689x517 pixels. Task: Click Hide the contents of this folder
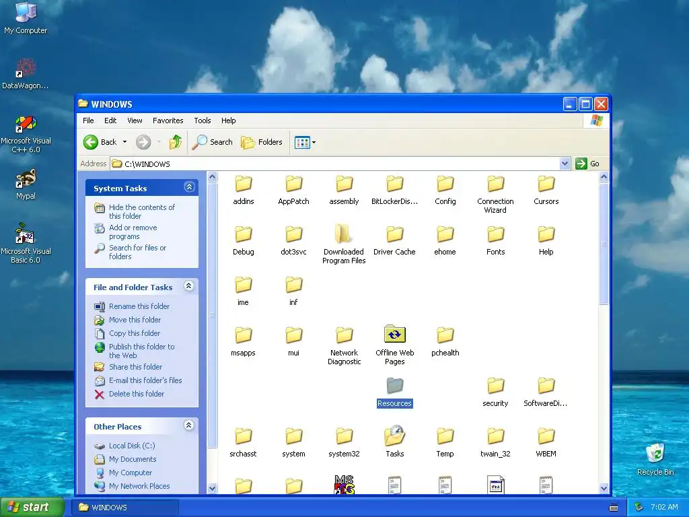(141, 211)
